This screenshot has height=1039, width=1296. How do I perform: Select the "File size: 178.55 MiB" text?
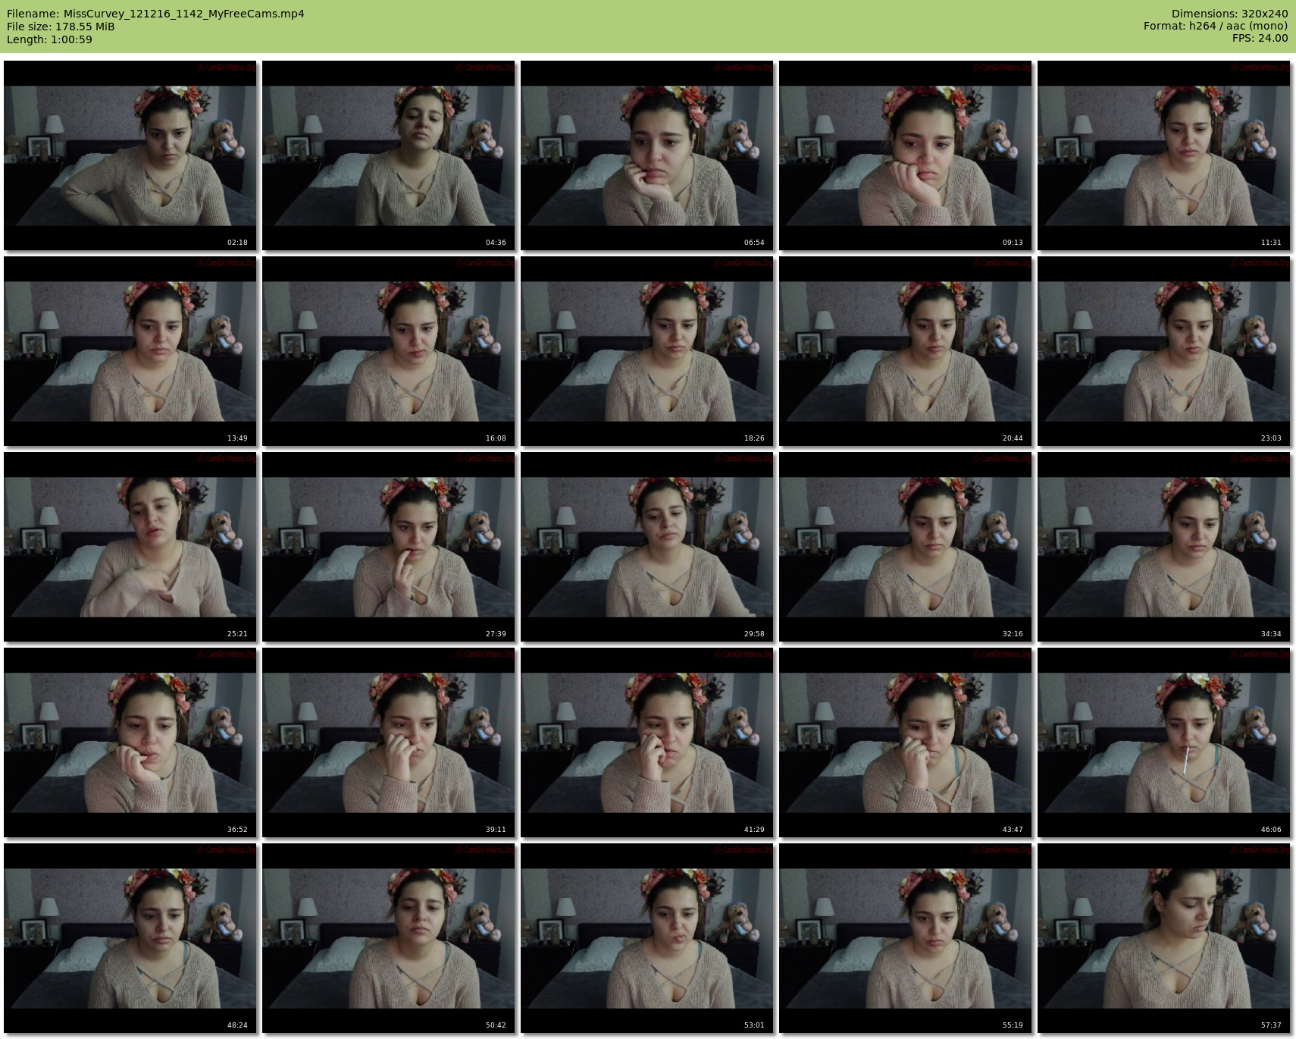pos(61,27)
